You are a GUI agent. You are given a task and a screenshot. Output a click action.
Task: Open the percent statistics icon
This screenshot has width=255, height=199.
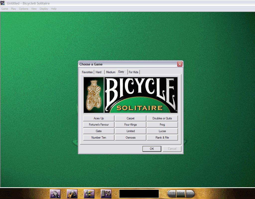coord(106,194)
